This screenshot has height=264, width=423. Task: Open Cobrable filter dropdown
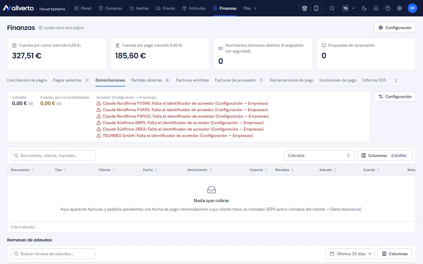pyautogui.click(x=319, y=155)
